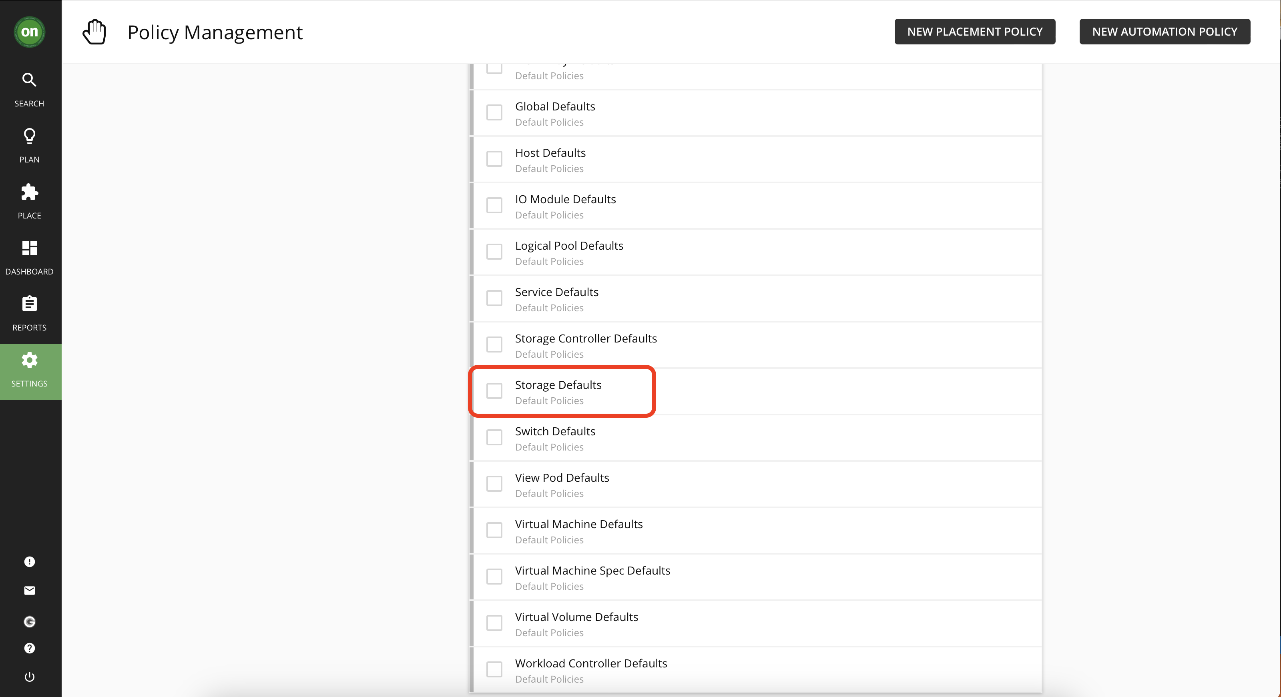Select the Settings gear icon

click(29, 361)
